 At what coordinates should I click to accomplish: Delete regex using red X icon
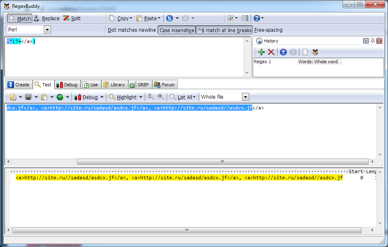pos(271,52)
